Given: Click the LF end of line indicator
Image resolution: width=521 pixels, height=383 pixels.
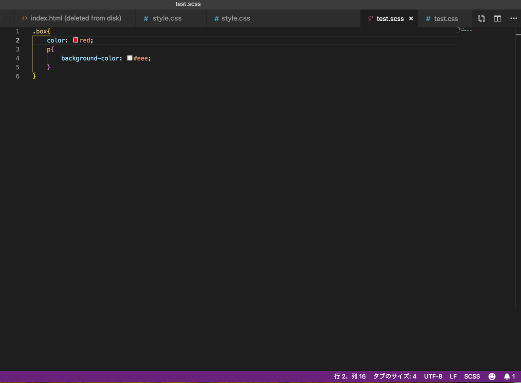Looking at the screenshot, I should coord(453,376).
